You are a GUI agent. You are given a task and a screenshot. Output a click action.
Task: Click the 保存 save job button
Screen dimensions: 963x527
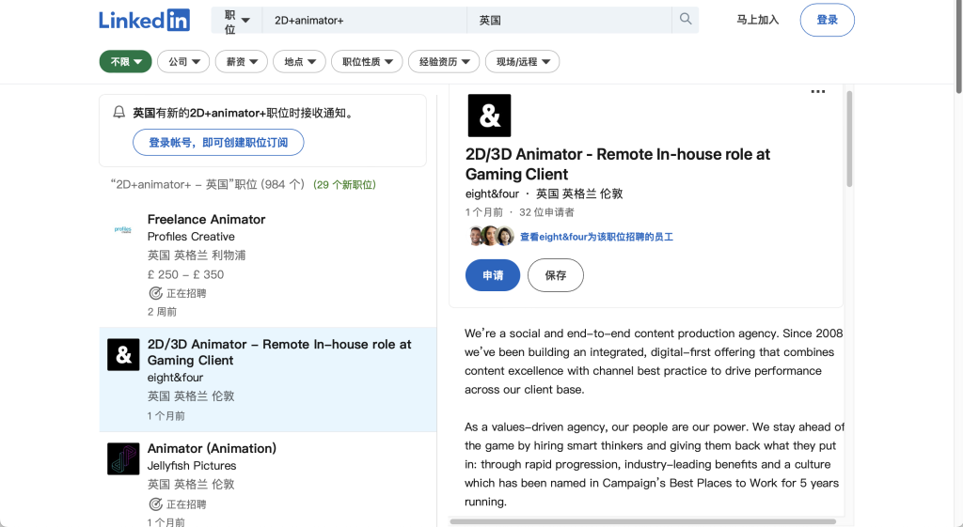click(x=555, y=275)
